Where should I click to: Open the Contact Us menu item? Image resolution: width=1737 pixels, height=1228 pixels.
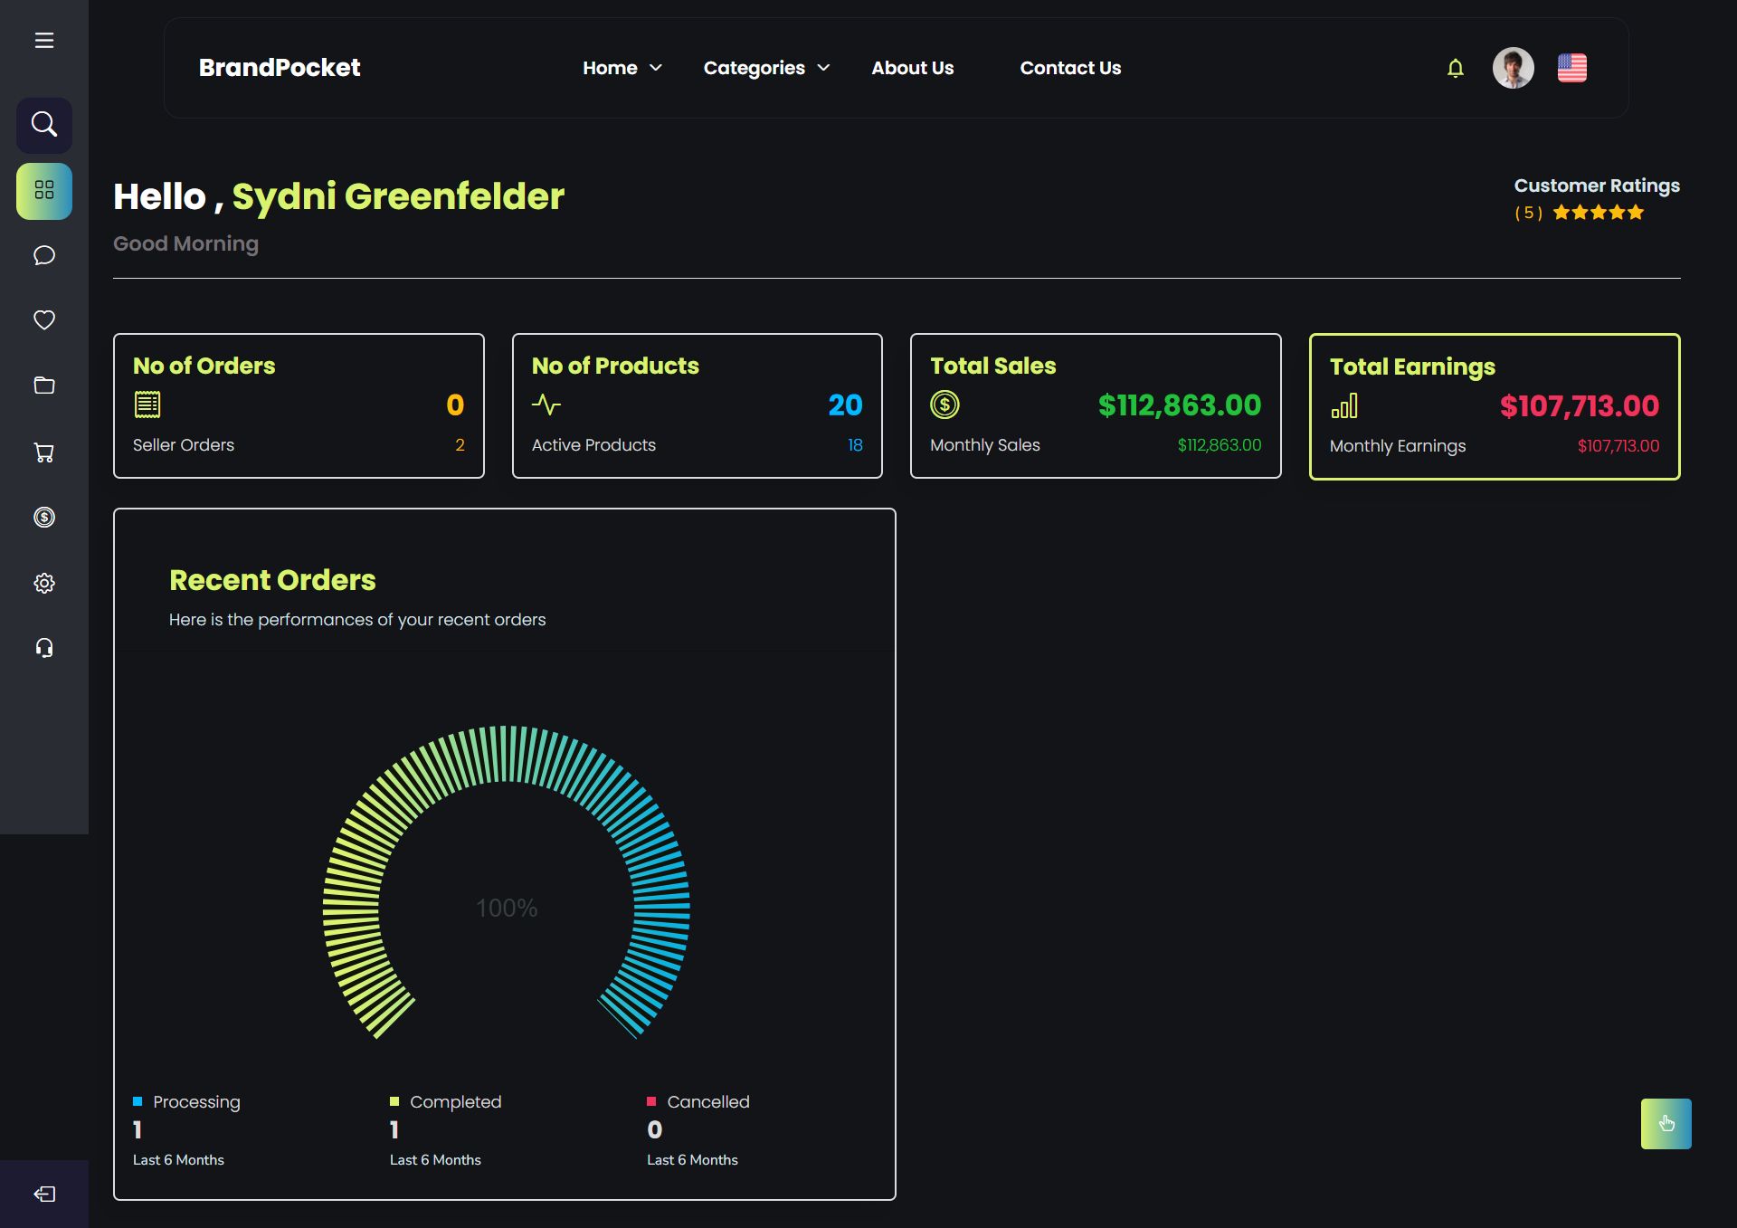(1070, 68)
